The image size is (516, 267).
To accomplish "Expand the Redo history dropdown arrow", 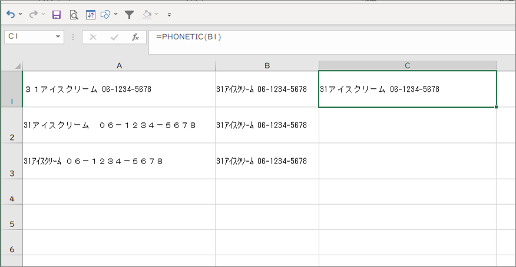I will pyautogui.click(x=43, y=14).
